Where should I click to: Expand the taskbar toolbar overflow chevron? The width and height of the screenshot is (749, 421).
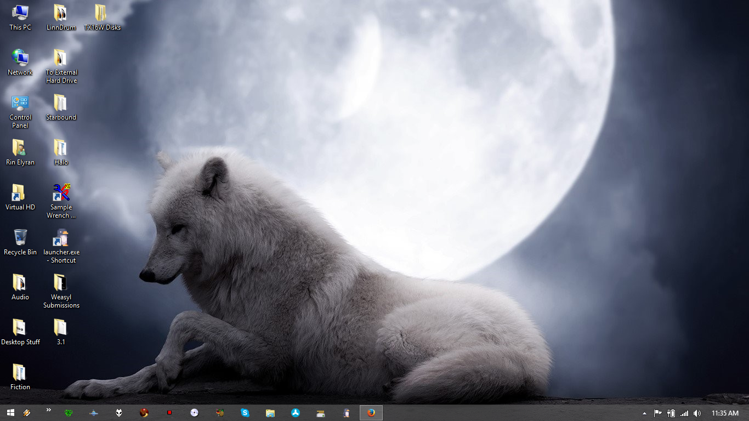point(48,410)
